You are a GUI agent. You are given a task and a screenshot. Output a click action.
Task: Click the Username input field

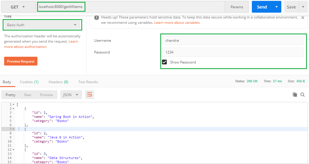(x=232, y=41)
